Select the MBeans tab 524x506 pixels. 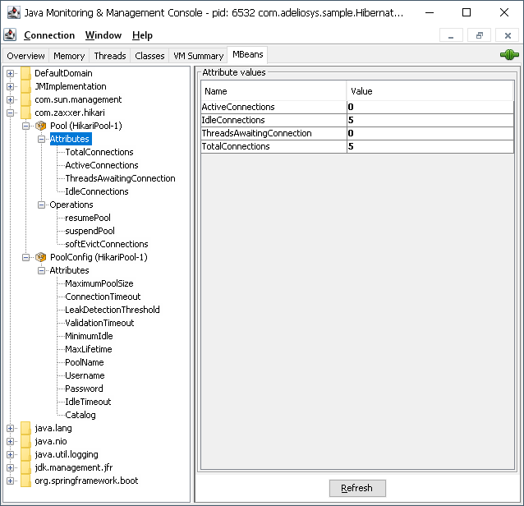coord(248,54)
